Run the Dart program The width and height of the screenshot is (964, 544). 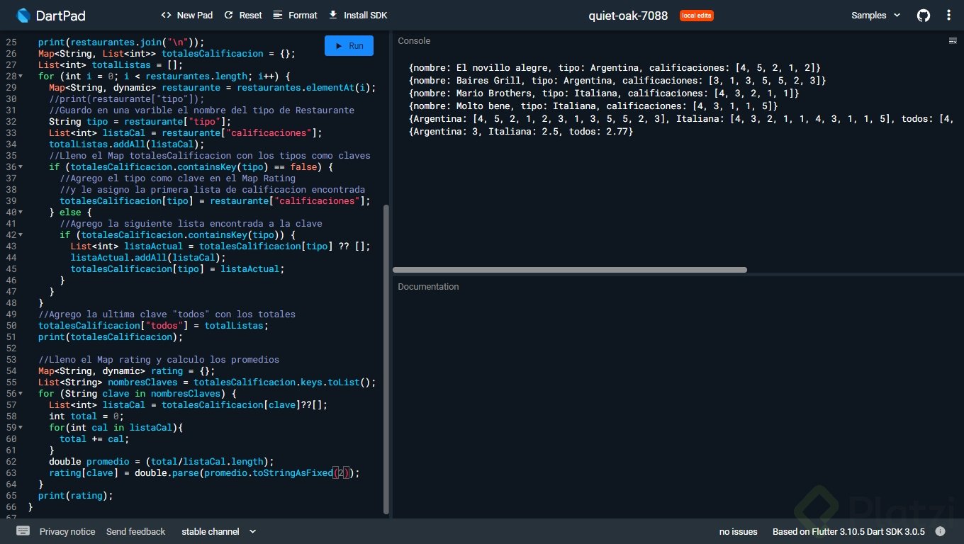[349, 46]
